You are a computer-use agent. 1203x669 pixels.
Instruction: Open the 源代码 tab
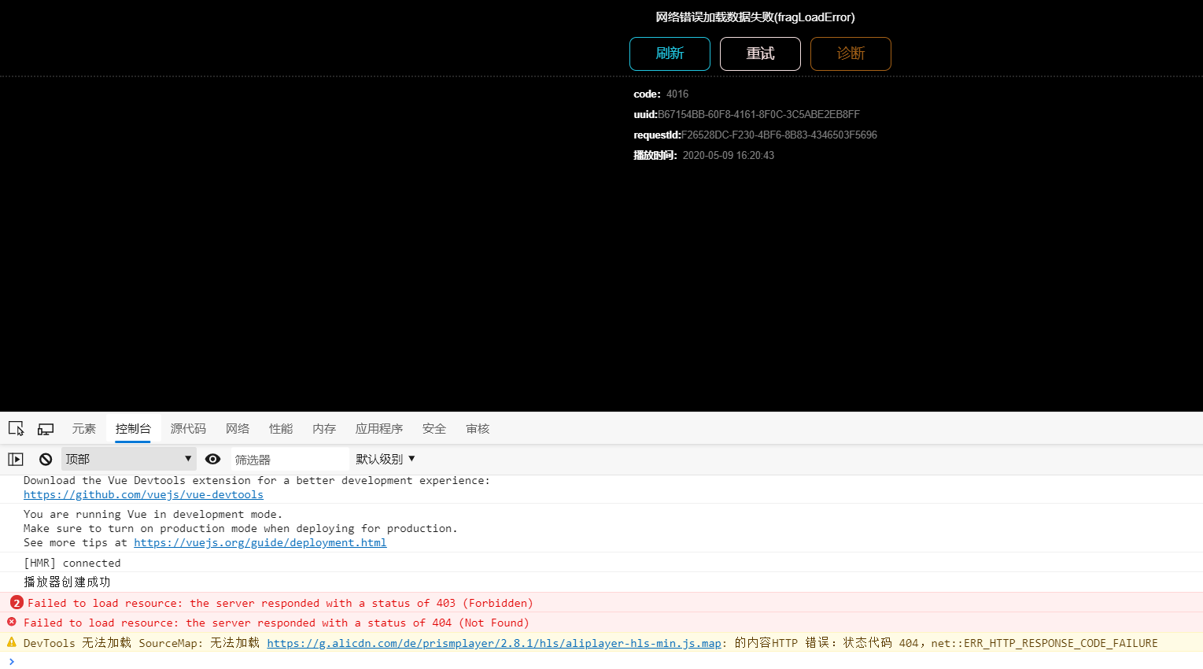(x=188, y=429)
